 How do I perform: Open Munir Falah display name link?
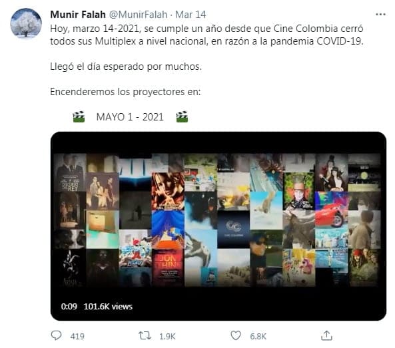(x=78, y=15)
